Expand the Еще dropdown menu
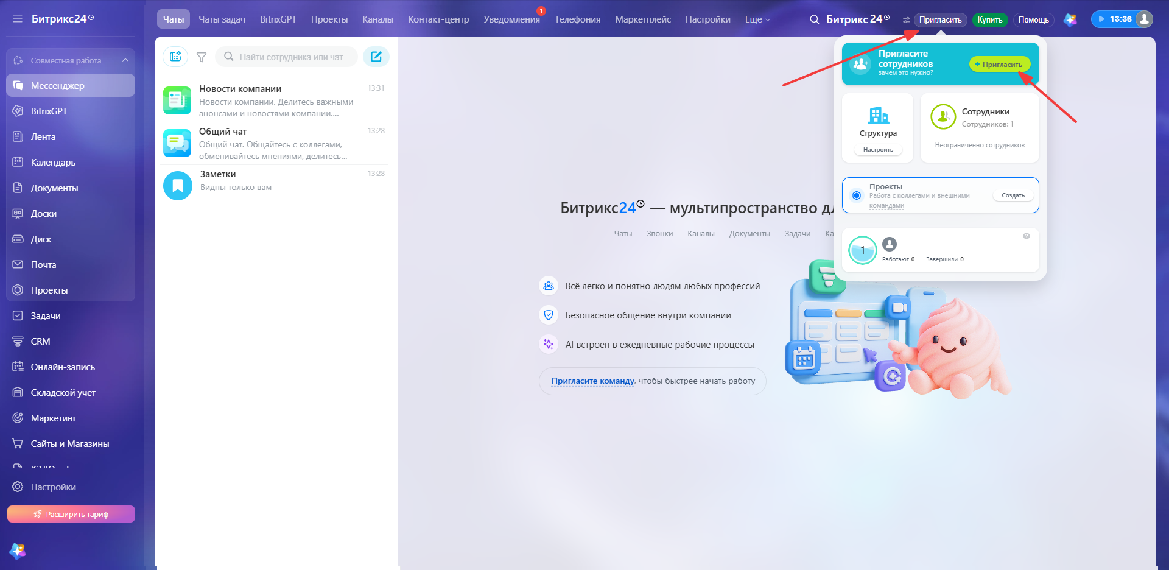 click(757, 19)
